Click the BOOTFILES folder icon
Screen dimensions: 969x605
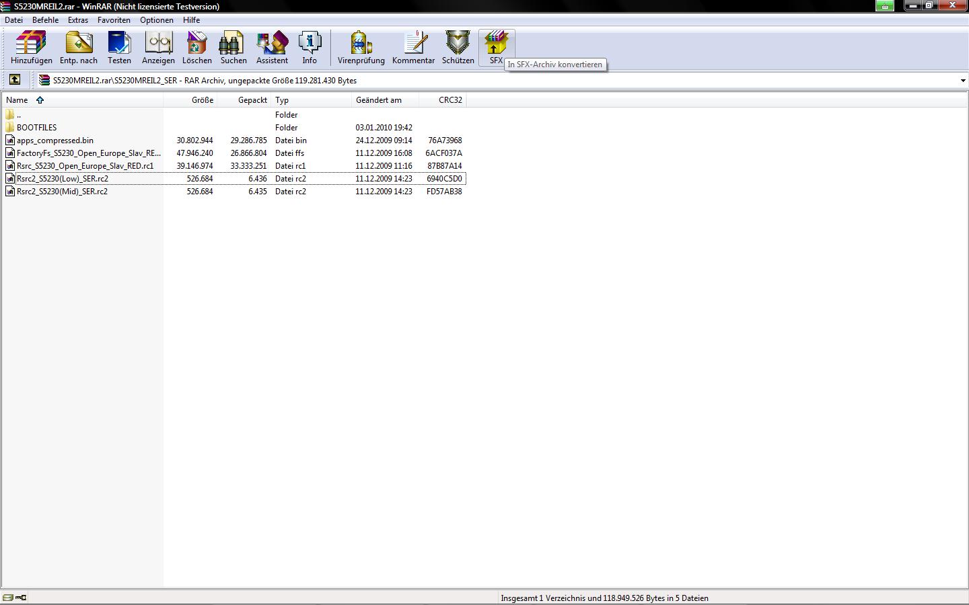coord(10,128)
